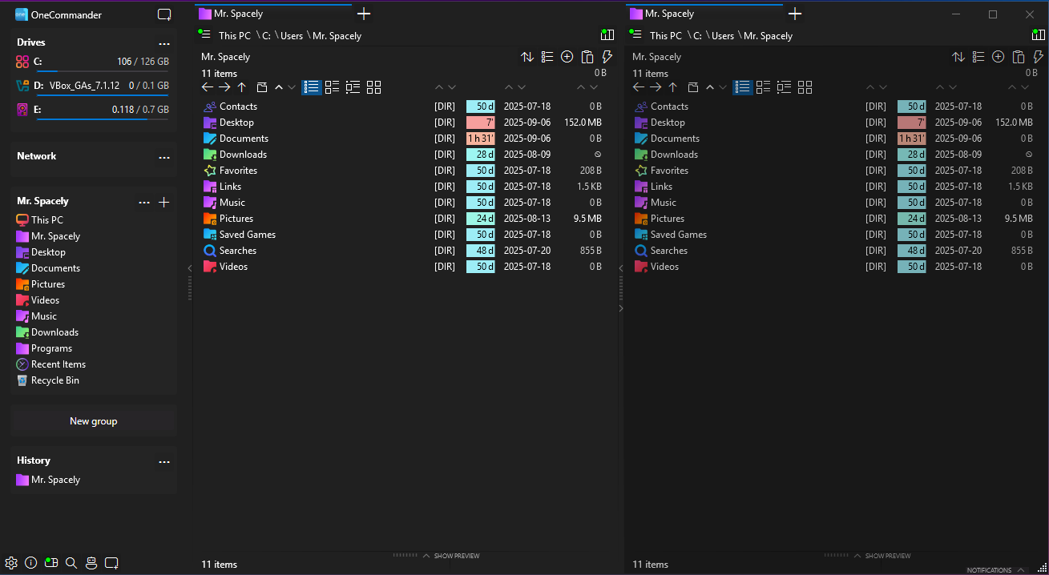This screenshot has width=1049, height=575.
Task: Open the quick actions lightning icon in the right pane
Action: pyautogui.click(x=1039, y=57)
